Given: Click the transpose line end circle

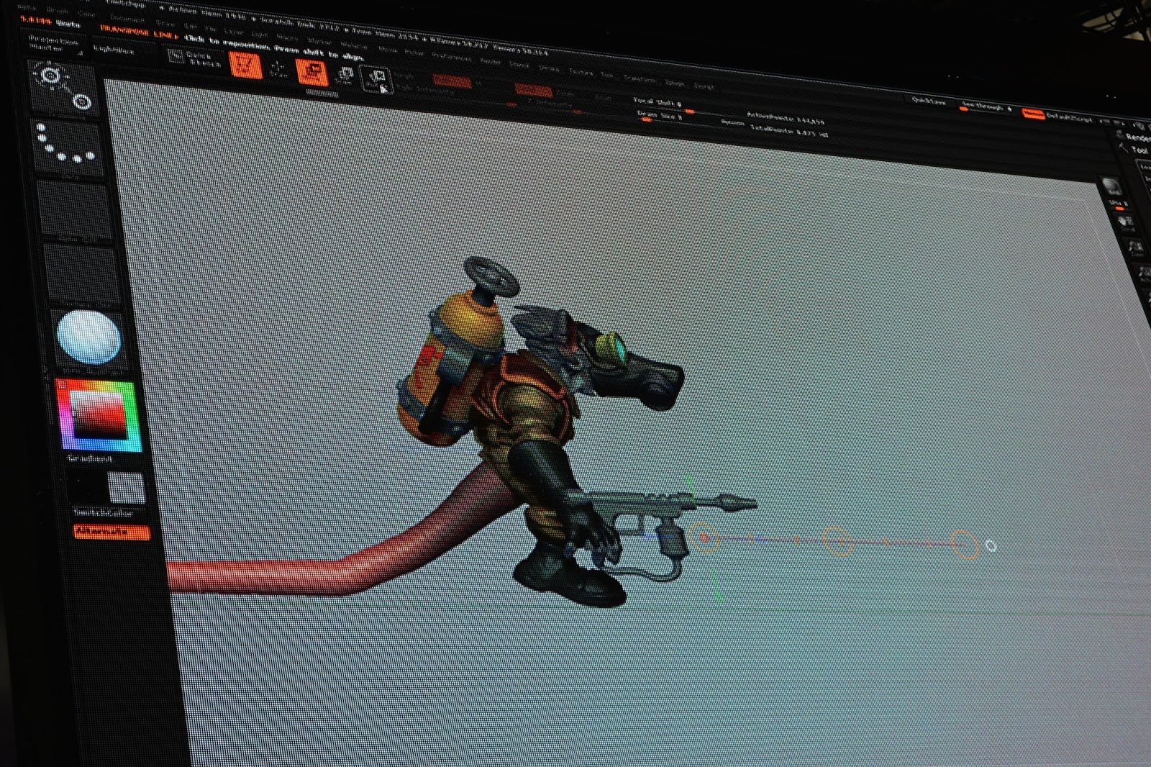Looking at the screenshot, I should click(x=965, y=545).
